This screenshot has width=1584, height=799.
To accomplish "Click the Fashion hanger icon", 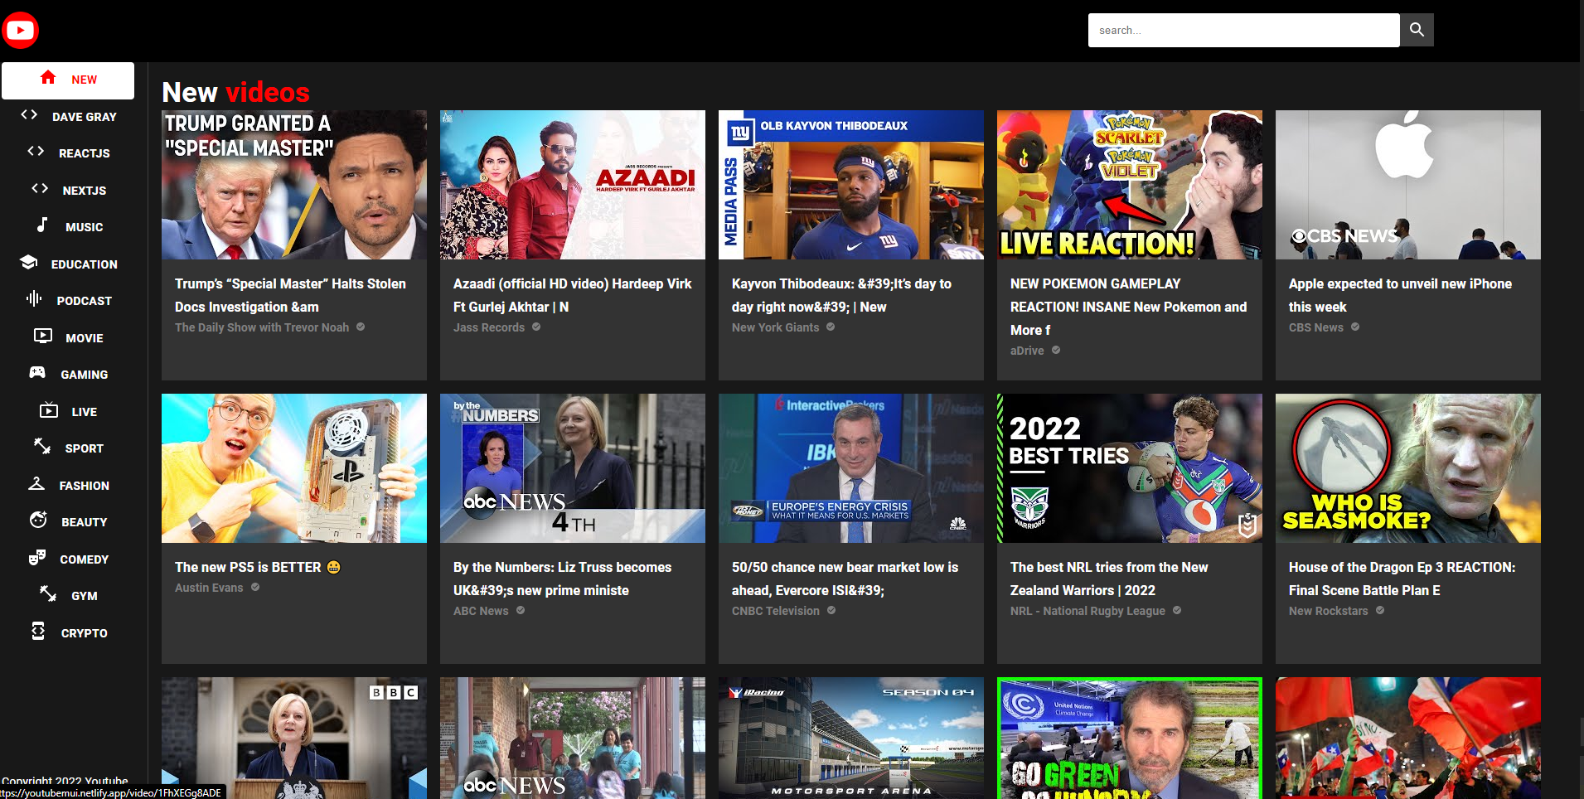I will (x=36, y=483).
